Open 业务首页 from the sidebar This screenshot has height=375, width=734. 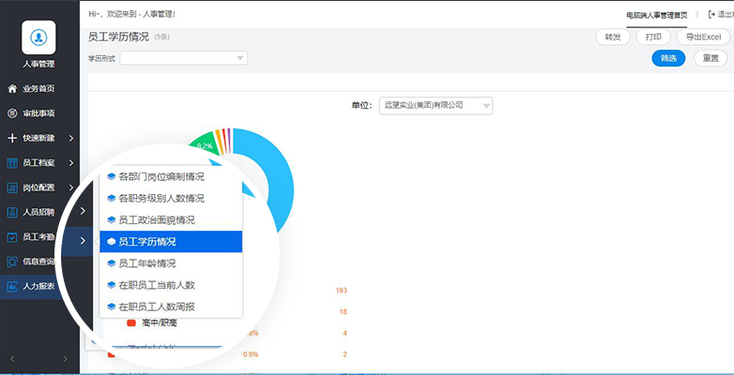coord(39,89)
